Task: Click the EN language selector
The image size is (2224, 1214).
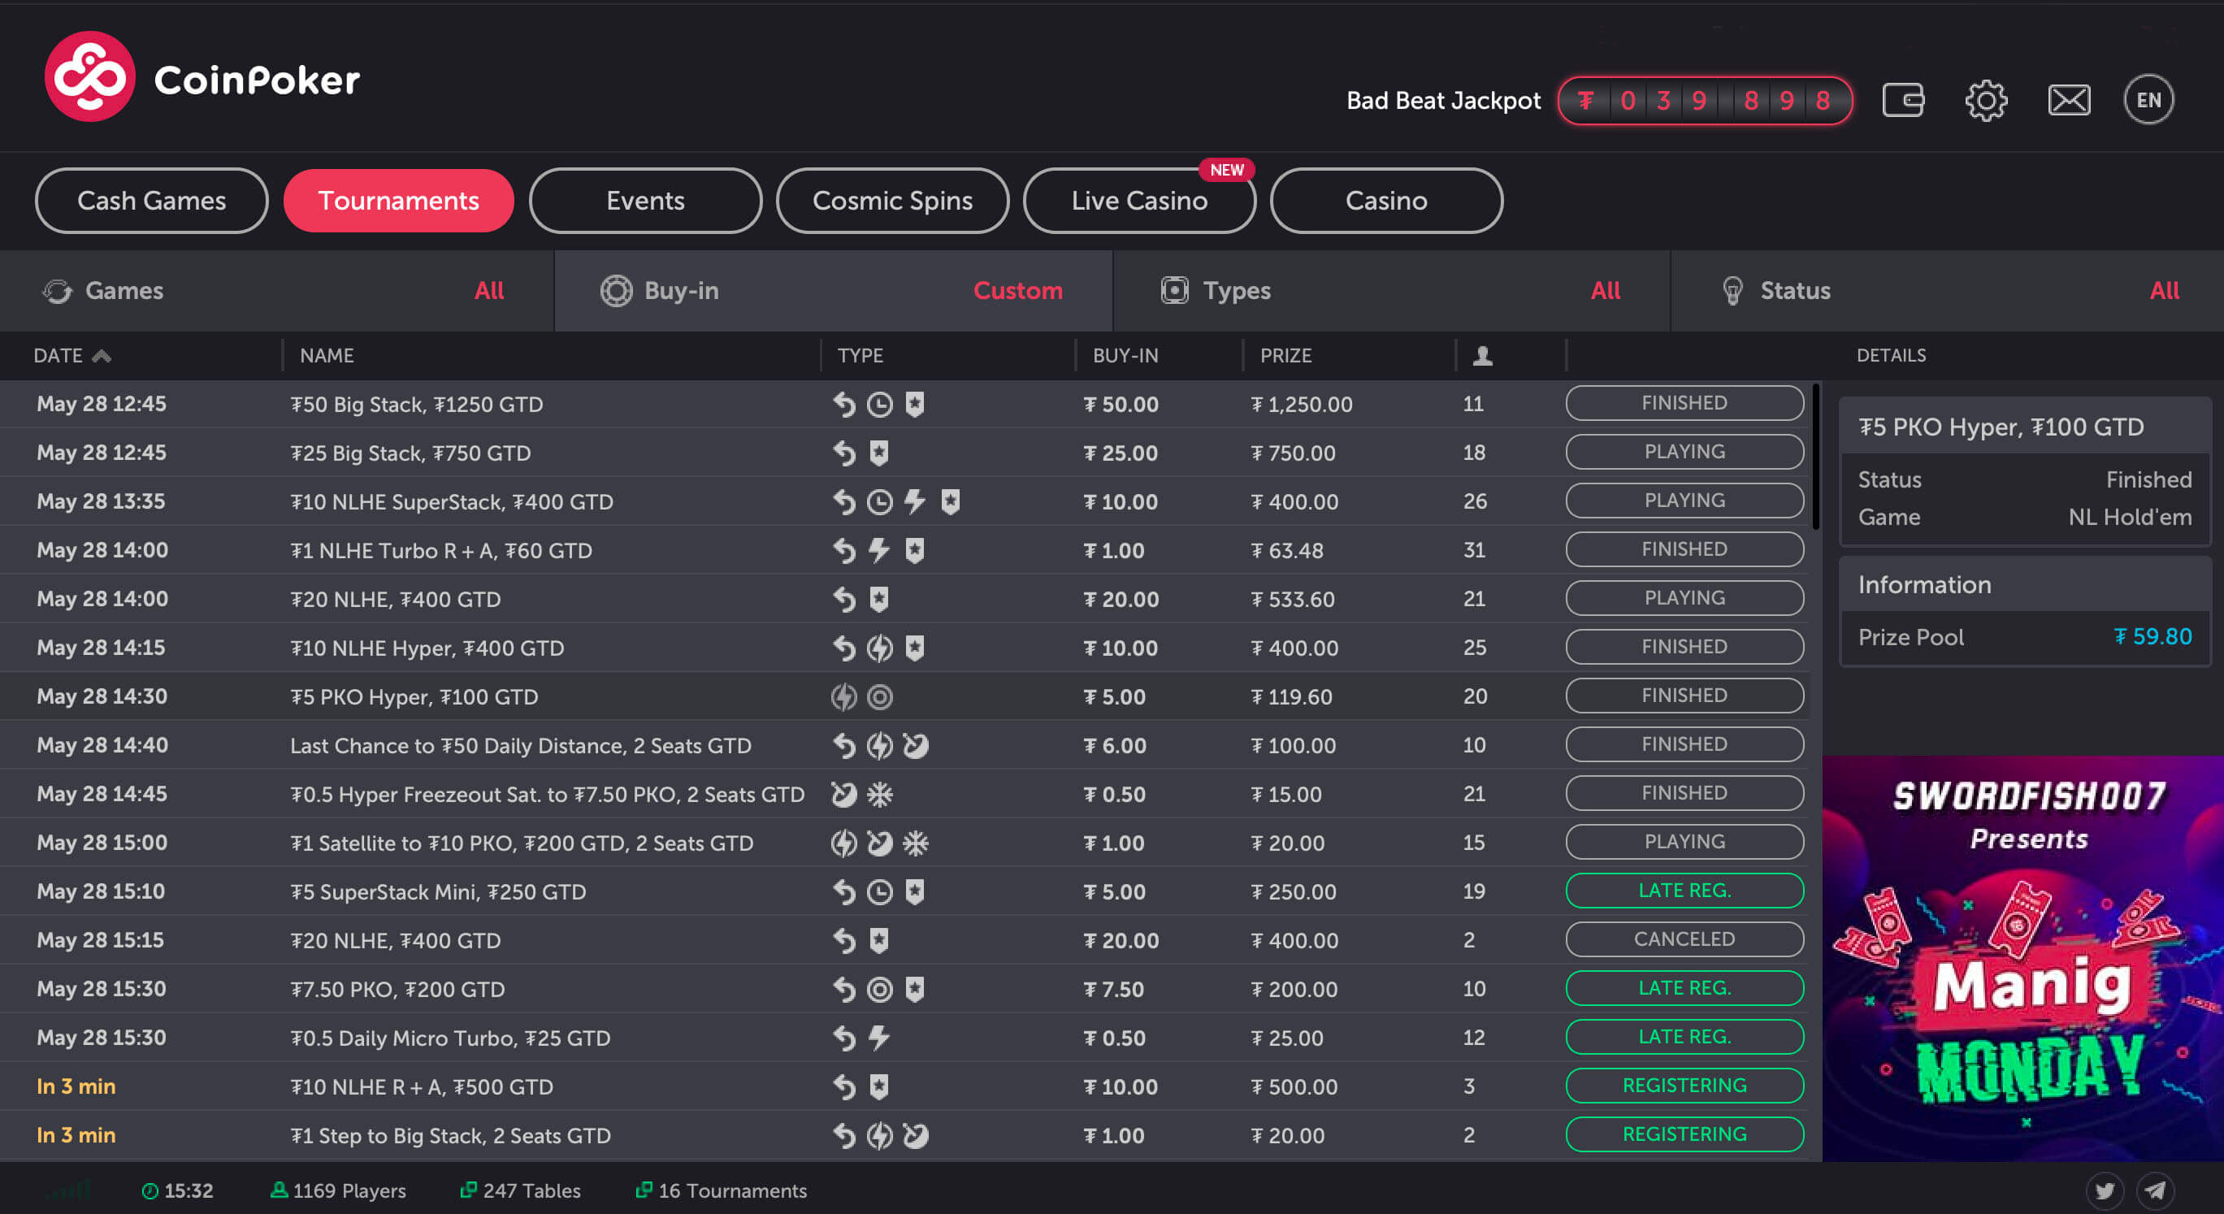Action: point(2148,100)
